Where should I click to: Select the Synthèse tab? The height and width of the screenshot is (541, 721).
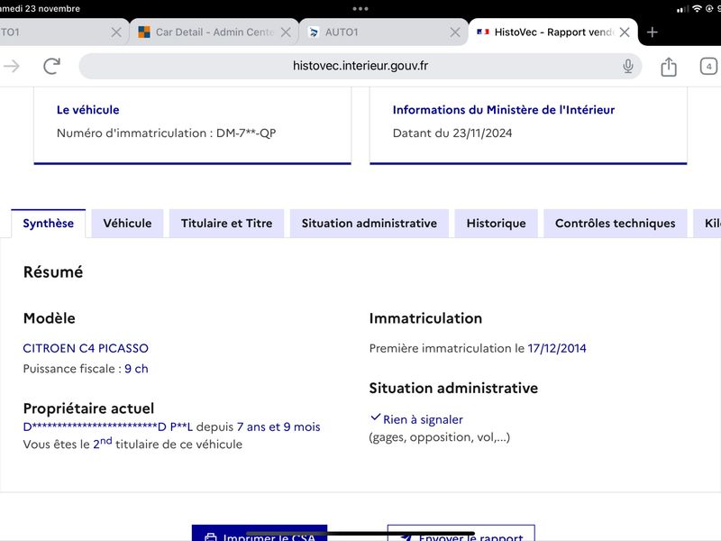click(49, 223)
